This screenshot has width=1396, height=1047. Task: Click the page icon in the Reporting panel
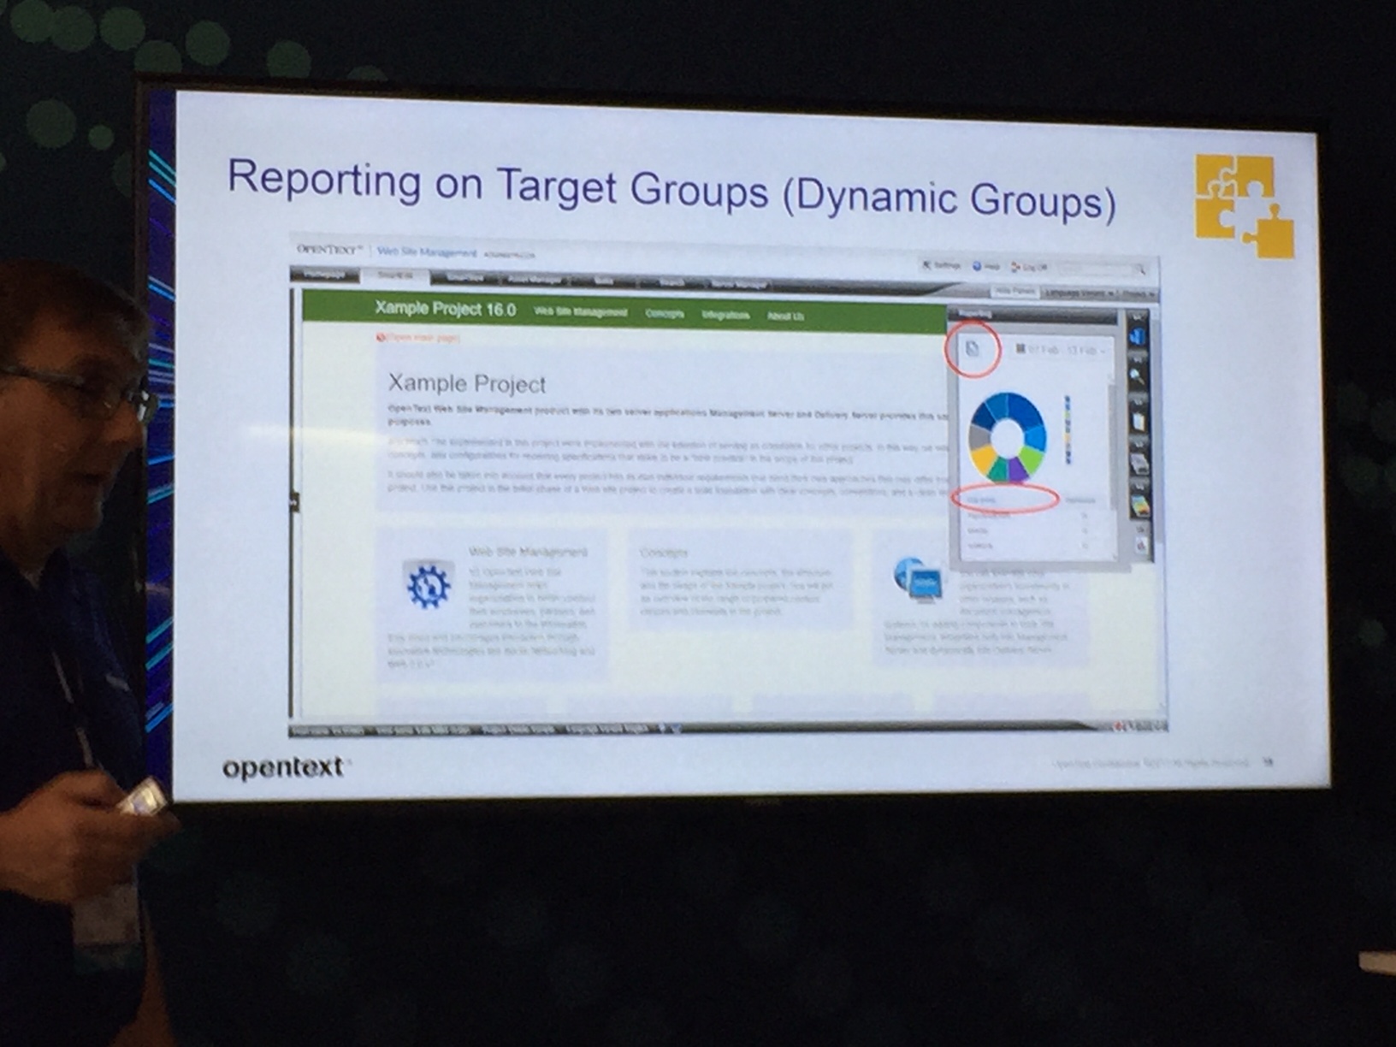(973, 348)
